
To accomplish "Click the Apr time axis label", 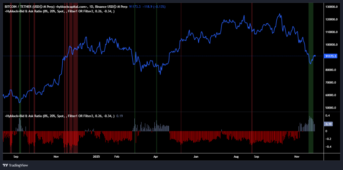I will tap(156, 156).
